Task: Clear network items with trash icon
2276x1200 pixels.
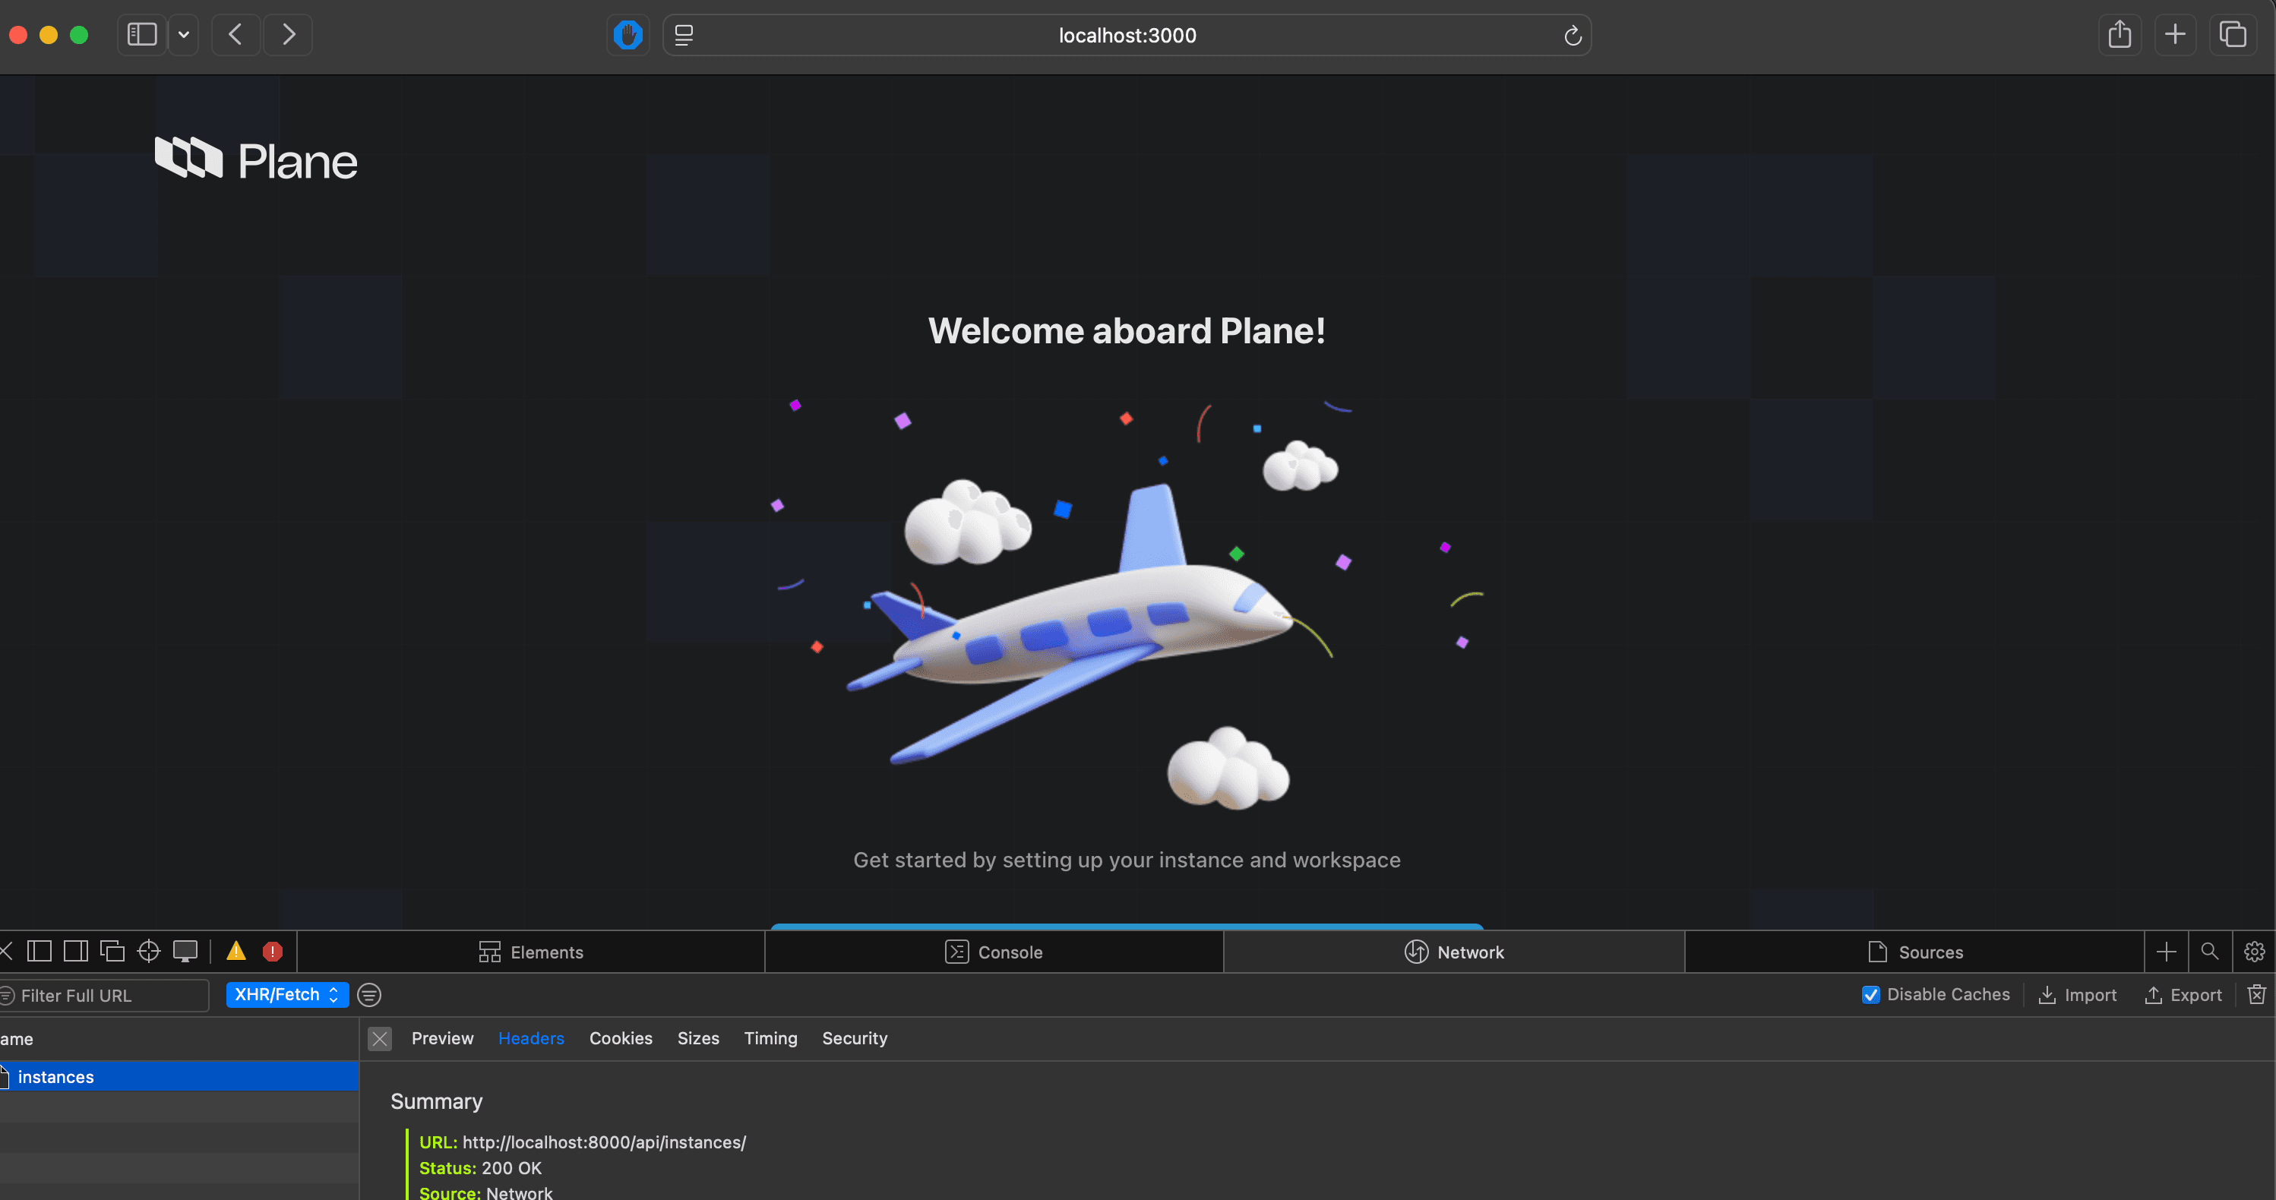Action: tap(2255, 995)
